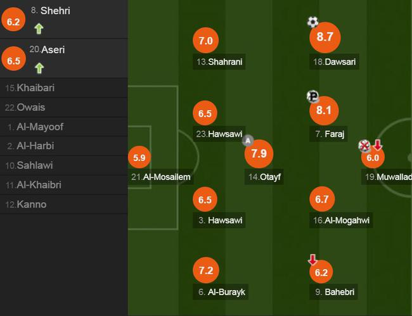
Task: Click green substituted-on arrow under Aseri
Action: click(39, 67)
